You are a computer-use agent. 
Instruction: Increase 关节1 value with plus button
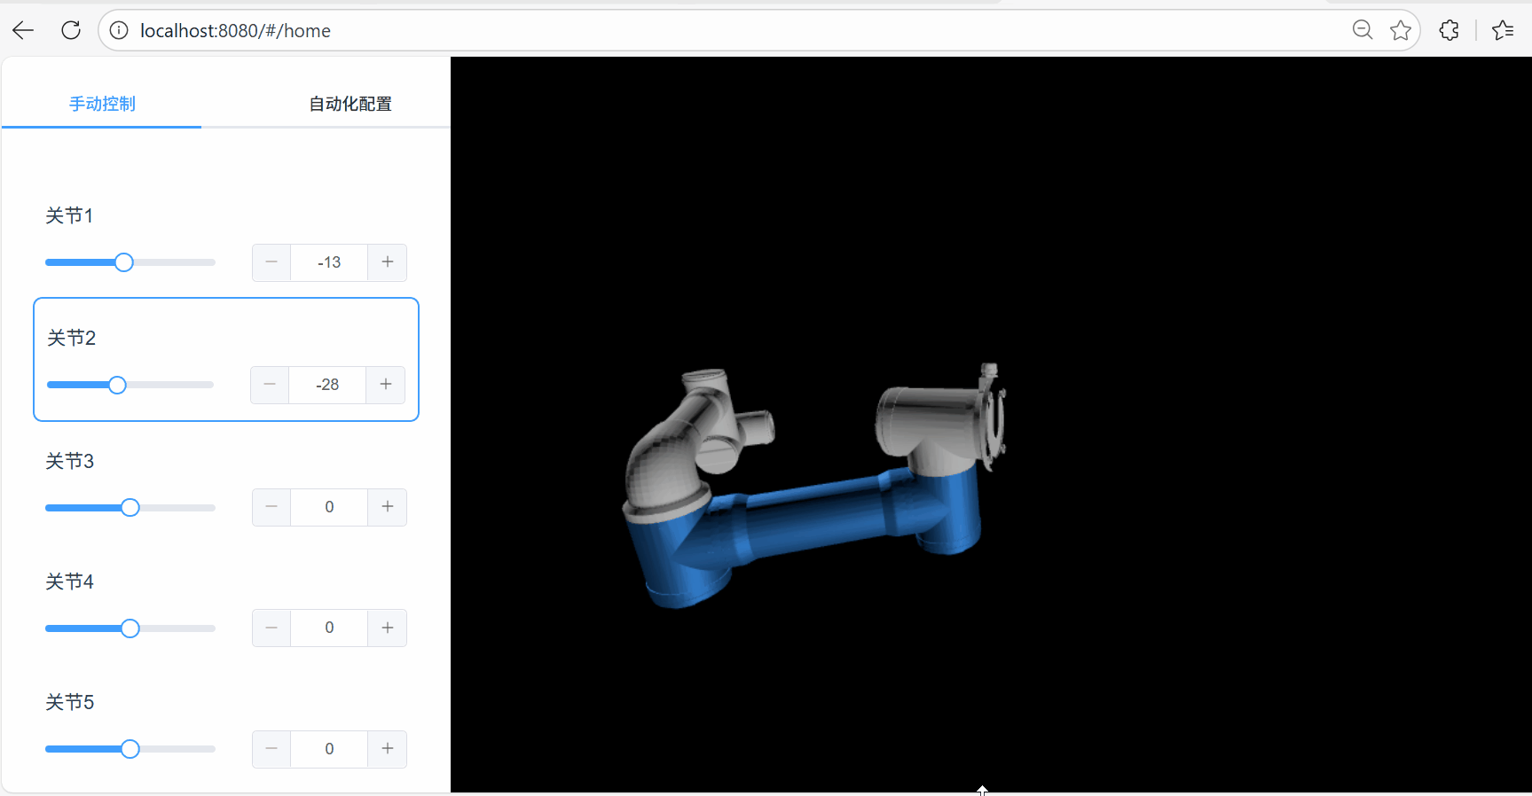point(388,262)
